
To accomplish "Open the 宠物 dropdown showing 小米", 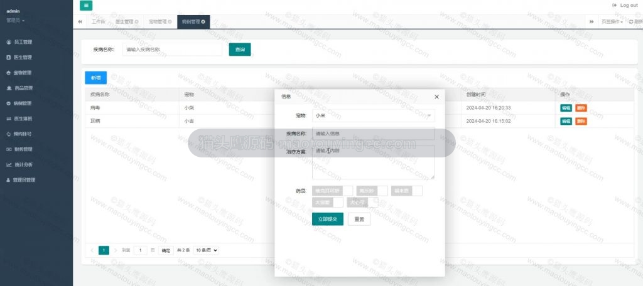I will 373,116.
